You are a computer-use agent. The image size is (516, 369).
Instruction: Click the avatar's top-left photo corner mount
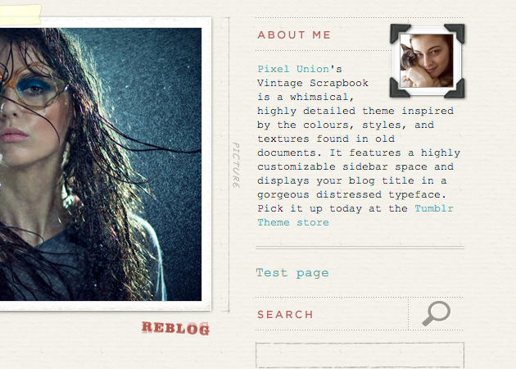[400, 33]
